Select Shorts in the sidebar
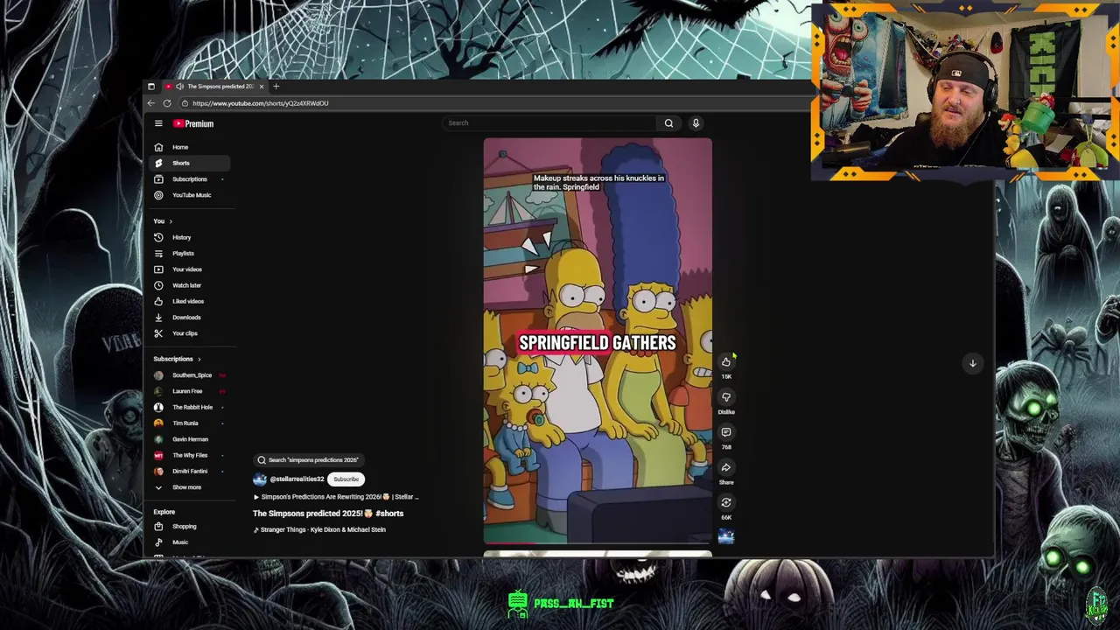1120x630 pixels. (188, 163)
